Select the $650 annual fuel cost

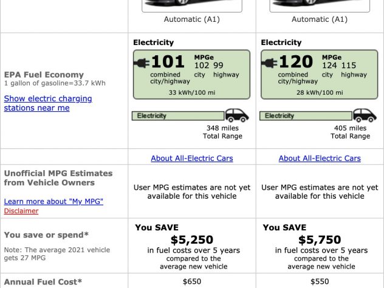(x=192, y=281)
